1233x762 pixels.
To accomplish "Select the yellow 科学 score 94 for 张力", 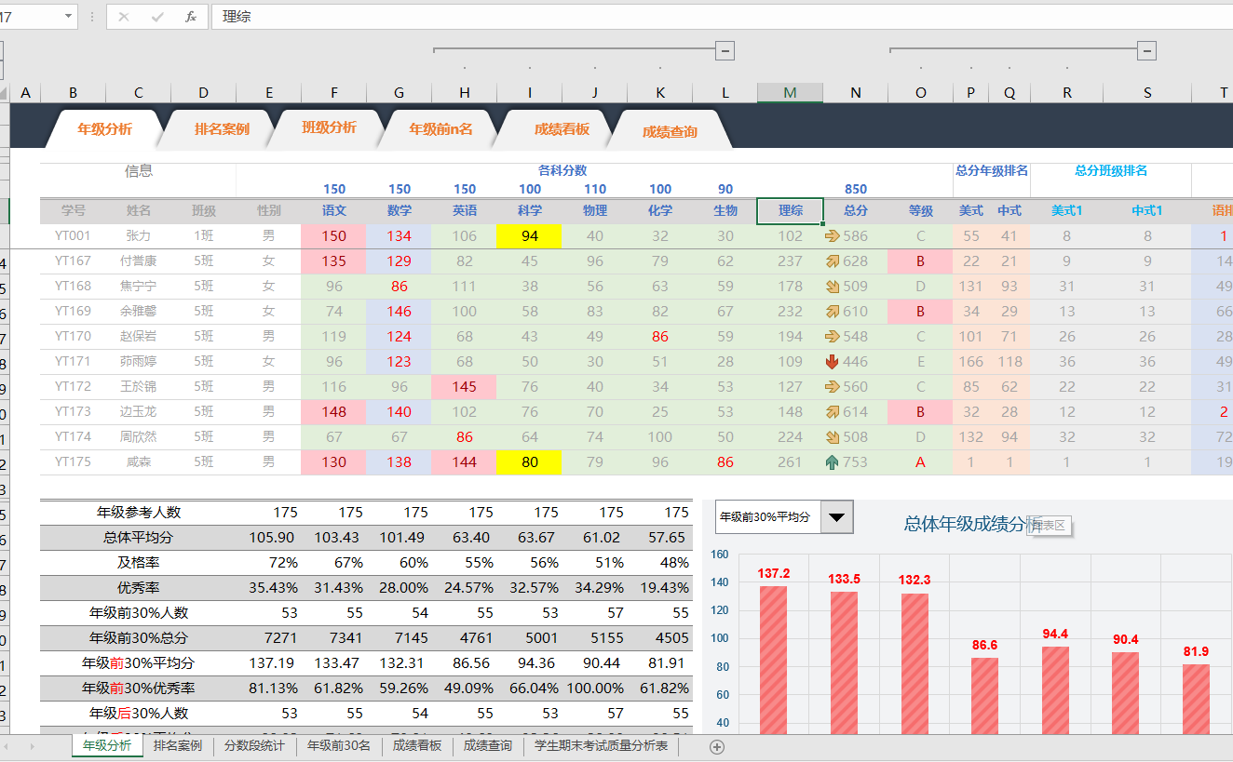I will (529, 236).
